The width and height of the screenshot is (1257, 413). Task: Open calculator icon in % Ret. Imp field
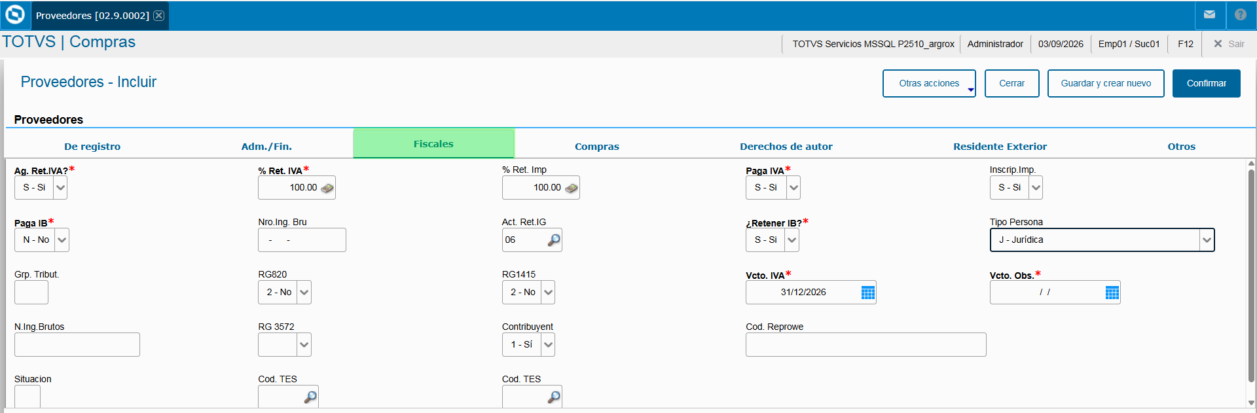(571, 188)
